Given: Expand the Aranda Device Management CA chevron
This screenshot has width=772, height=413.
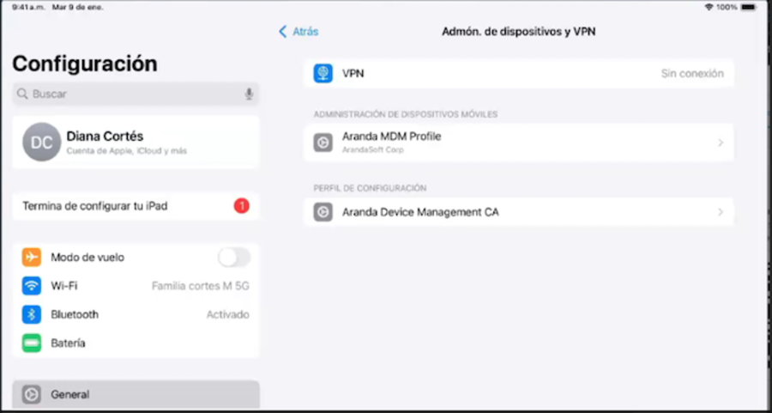Looking at the screenshot, I should (721, 212).
